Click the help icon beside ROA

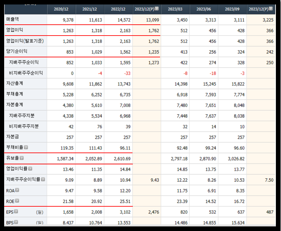[17, 190]
